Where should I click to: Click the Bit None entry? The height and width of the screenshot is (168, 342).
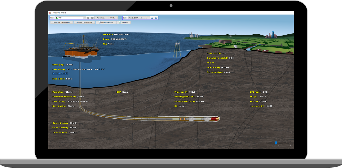tap(179, 106)
